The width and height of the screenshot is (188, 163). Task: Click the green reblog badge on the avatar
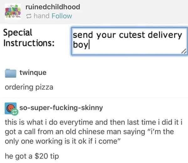[x=14, y=111]
